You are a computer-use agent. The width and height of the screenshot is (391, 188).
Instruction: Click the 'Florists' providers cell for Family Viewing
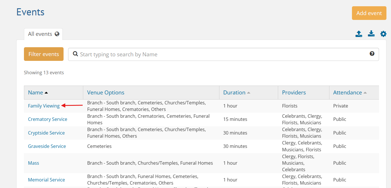[x=290, y=106]
